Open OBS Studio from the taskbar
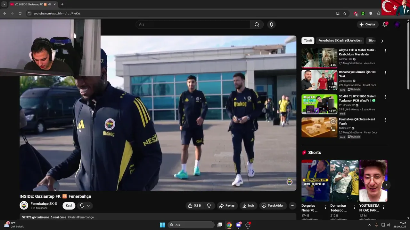Screen dimensions: 410x230 pyautogui.click(x=248, y=225)
